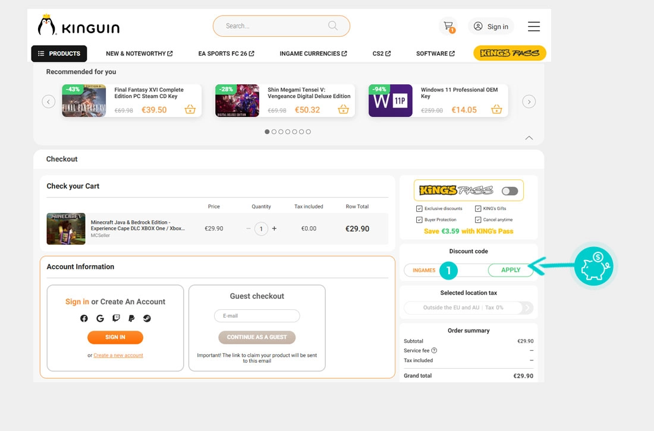Screen dimensions: 654x431
Task: Sign in with the Facebook icon
Action: 84,318
